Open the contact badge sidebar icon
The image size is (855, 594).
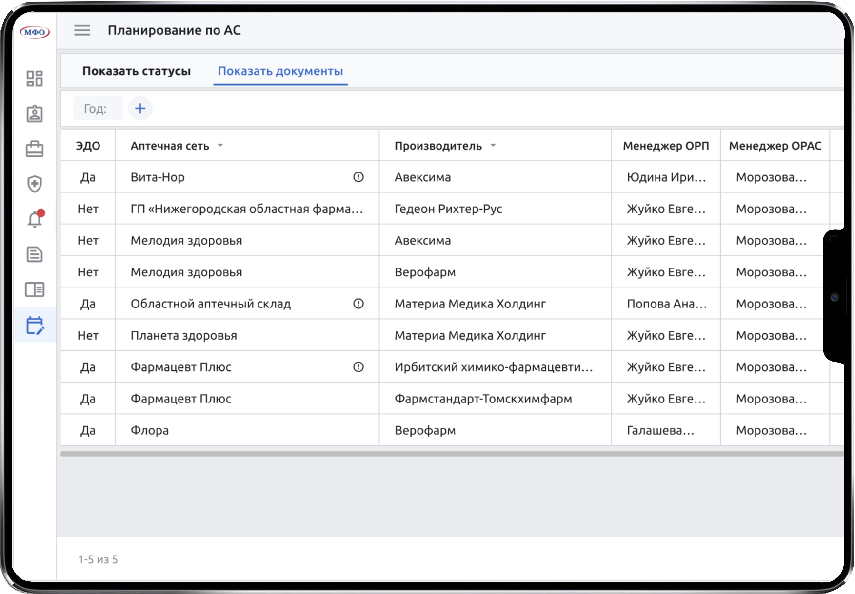pyautogui.click(x=35, y=114)
